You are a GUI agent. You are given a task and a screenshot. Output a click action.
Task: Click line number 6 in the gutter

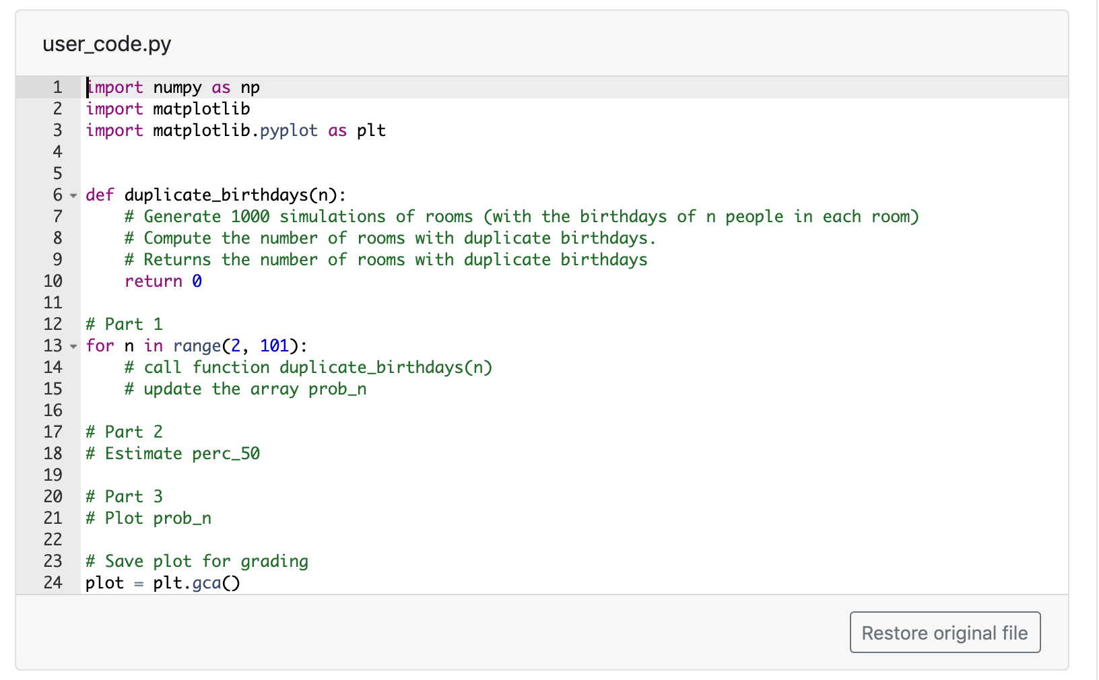point(57,195)
